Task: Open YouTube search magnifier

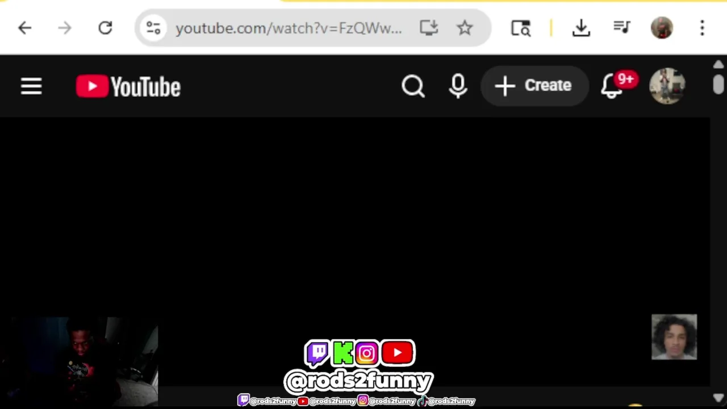Action: tap(413, 86)
